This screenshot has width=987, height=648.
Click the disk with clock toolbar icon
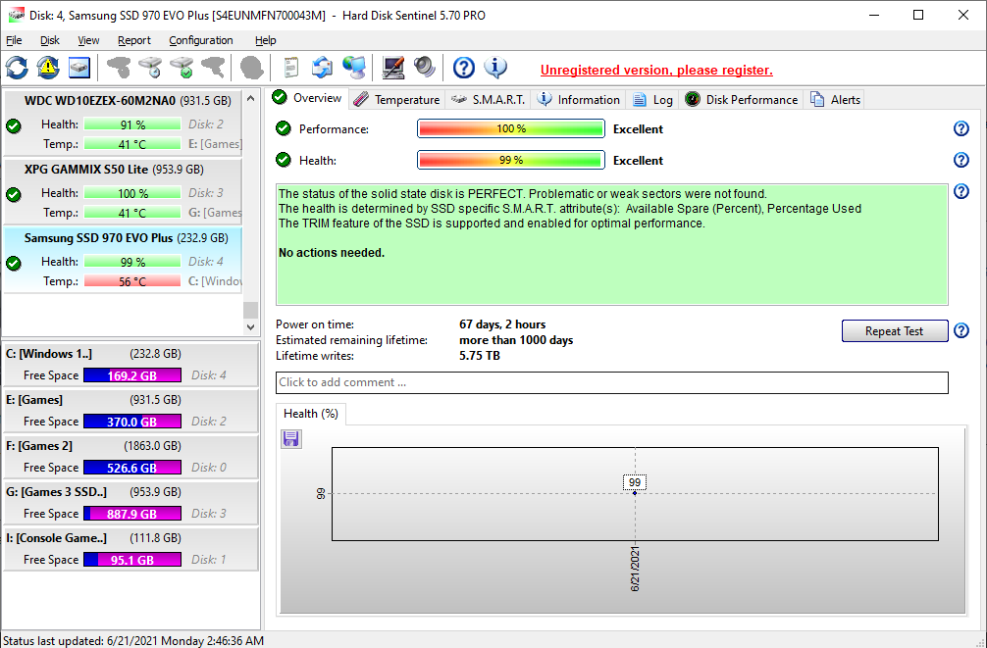150,68
